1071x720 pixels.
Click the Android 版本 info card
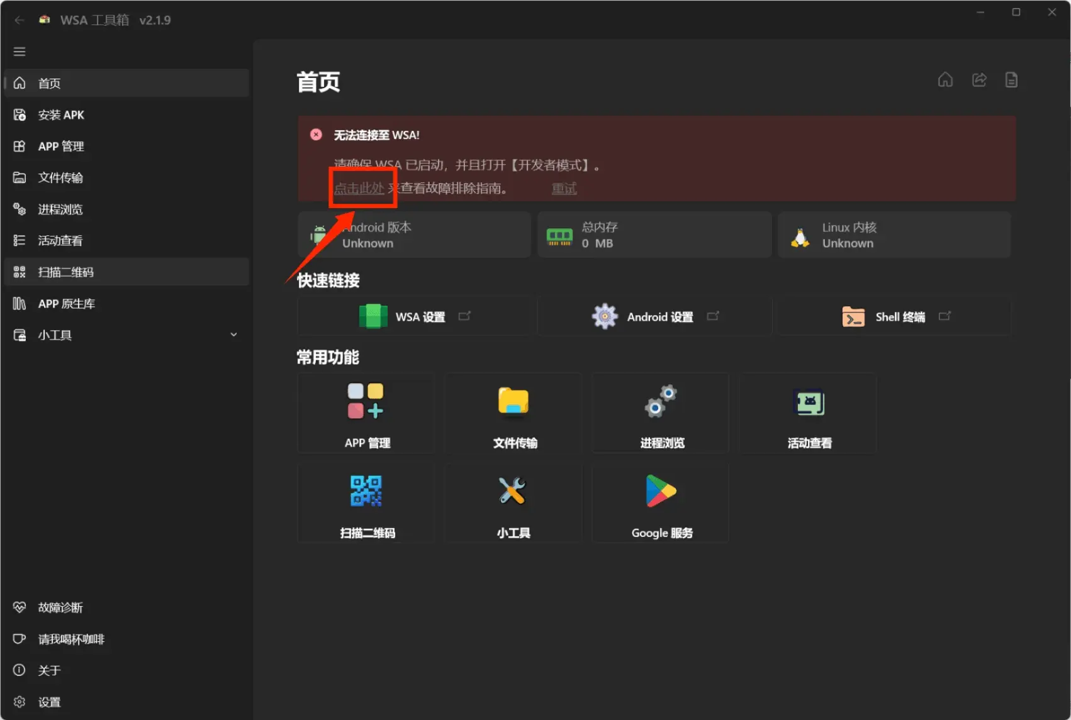(x=414, y=235)
